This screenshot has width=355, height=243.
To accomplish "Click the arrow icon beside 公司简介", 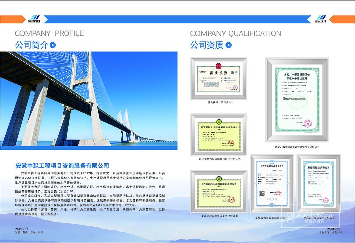I will point(53,45).
